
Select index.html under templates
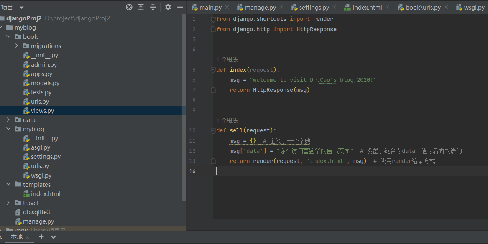point(46,193)
